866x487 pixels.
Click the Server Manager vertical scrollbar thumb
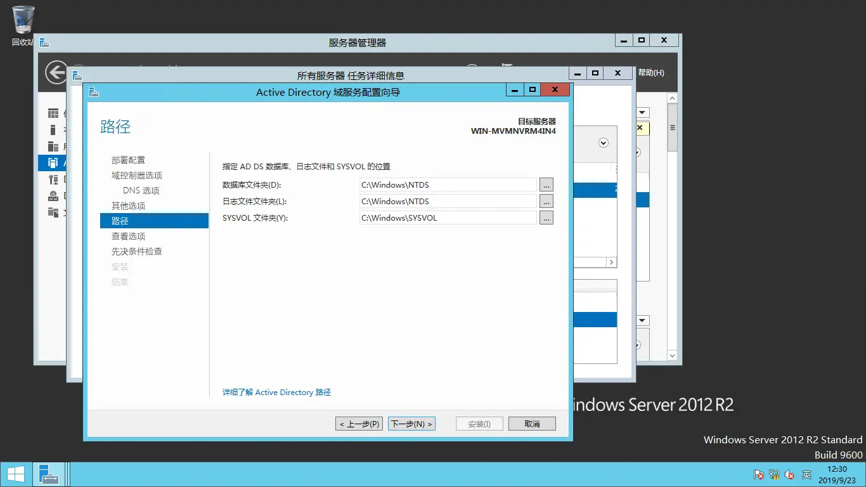672,127
